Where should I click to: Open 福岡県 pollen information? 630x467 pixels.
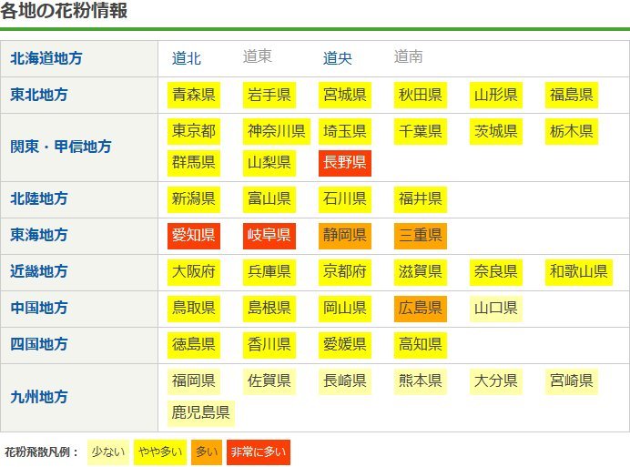pos(194,381)
